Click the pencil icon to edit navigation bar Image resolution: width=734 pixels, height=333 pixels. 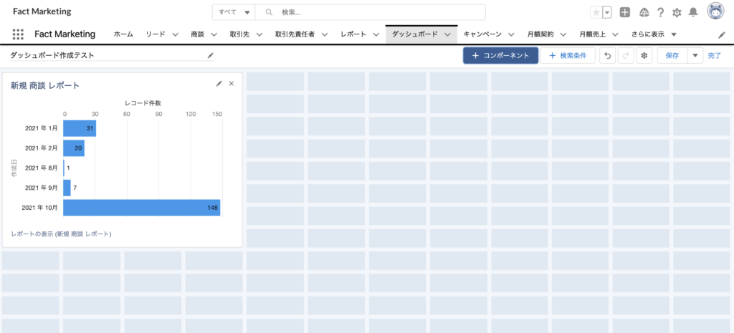pyautogui.click(x=721, y=34)
